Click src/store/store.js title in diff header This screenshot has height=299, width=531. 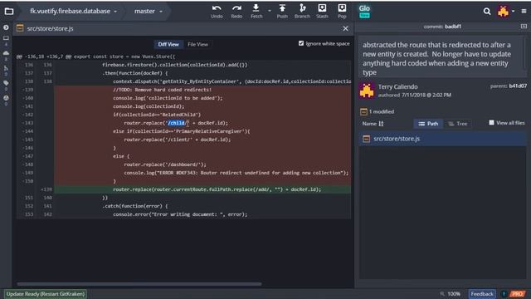[50, 28]
